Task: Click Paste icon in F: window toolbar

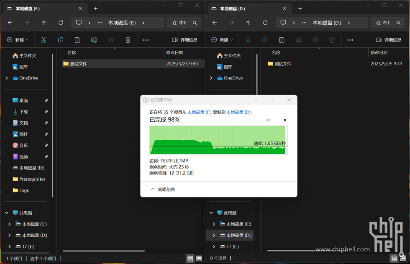Action: (77, 40)
